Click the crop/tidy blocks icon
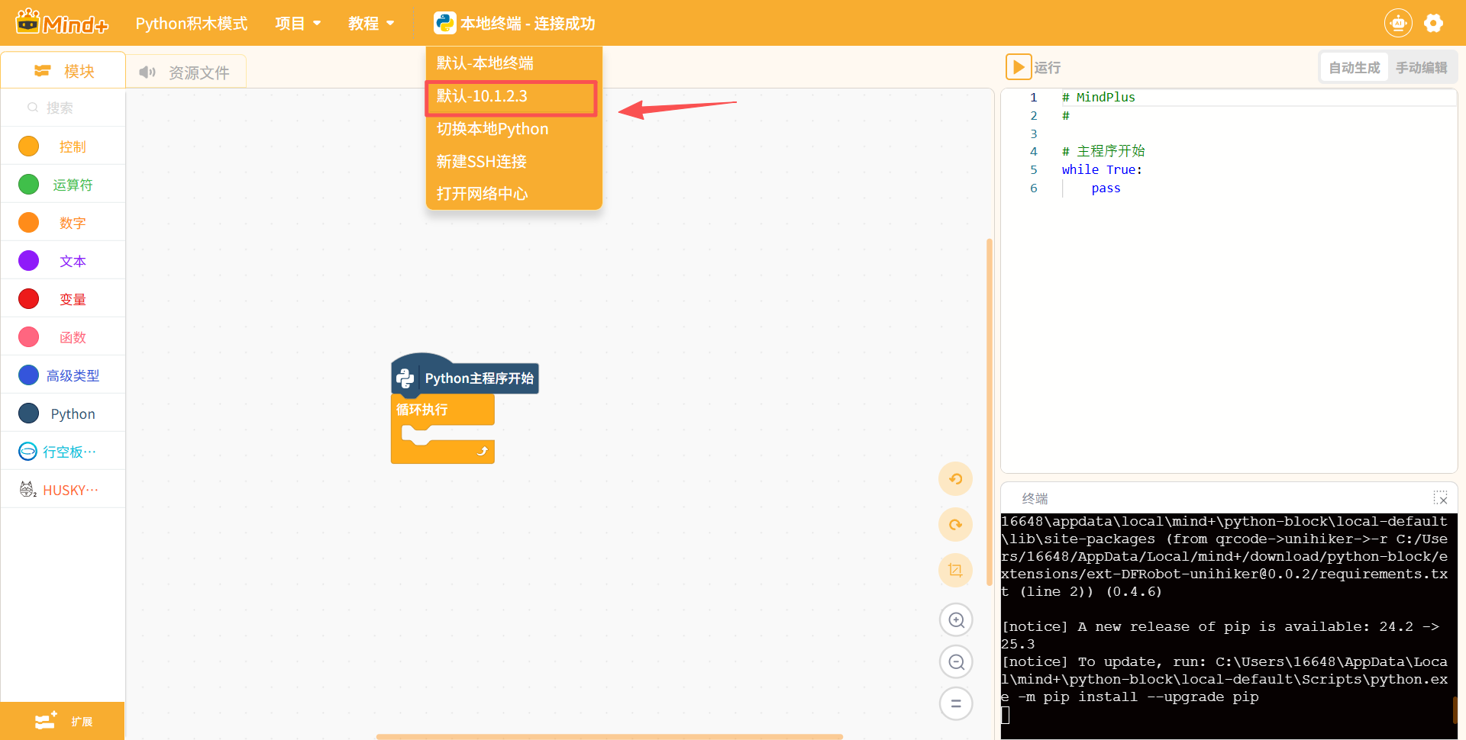The image size is (1466, 740). [955, 570]
